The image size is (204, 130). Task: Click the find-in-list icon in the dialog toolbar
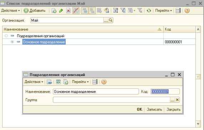pyautogui.click(x=49, y=82)
